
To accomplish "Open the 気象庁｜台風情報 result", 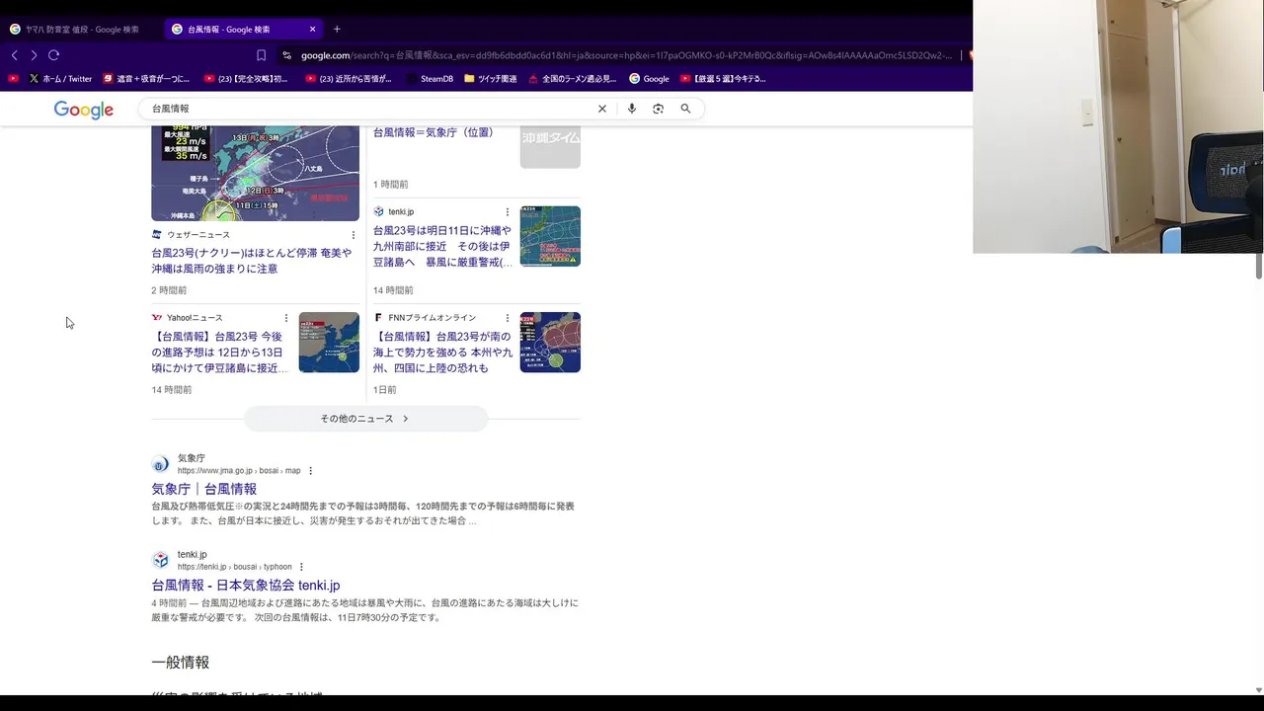I will click(x=204, y=489).
